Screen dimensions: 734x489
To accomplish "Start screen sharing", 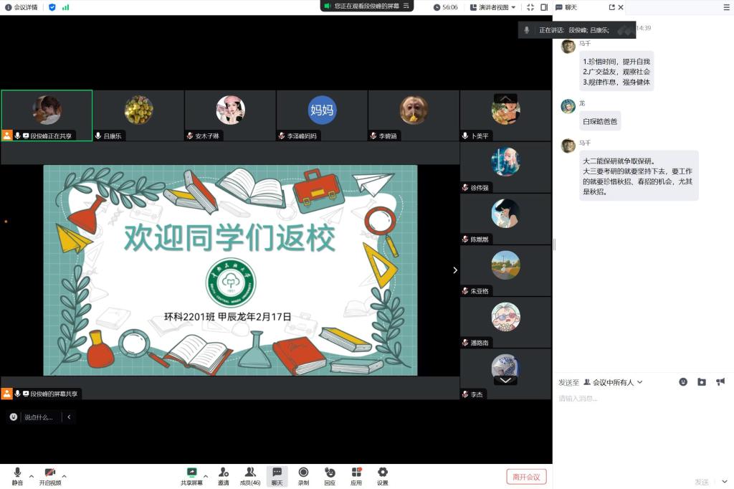I will 191,475.
